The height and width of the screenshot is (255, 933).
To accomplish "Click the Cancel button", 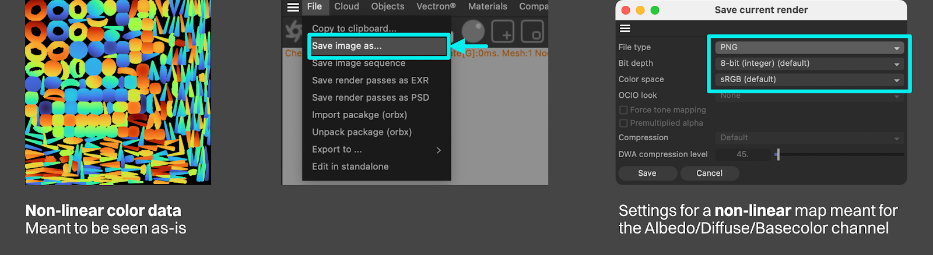I will pyautogui.click(x=709, y=173).
